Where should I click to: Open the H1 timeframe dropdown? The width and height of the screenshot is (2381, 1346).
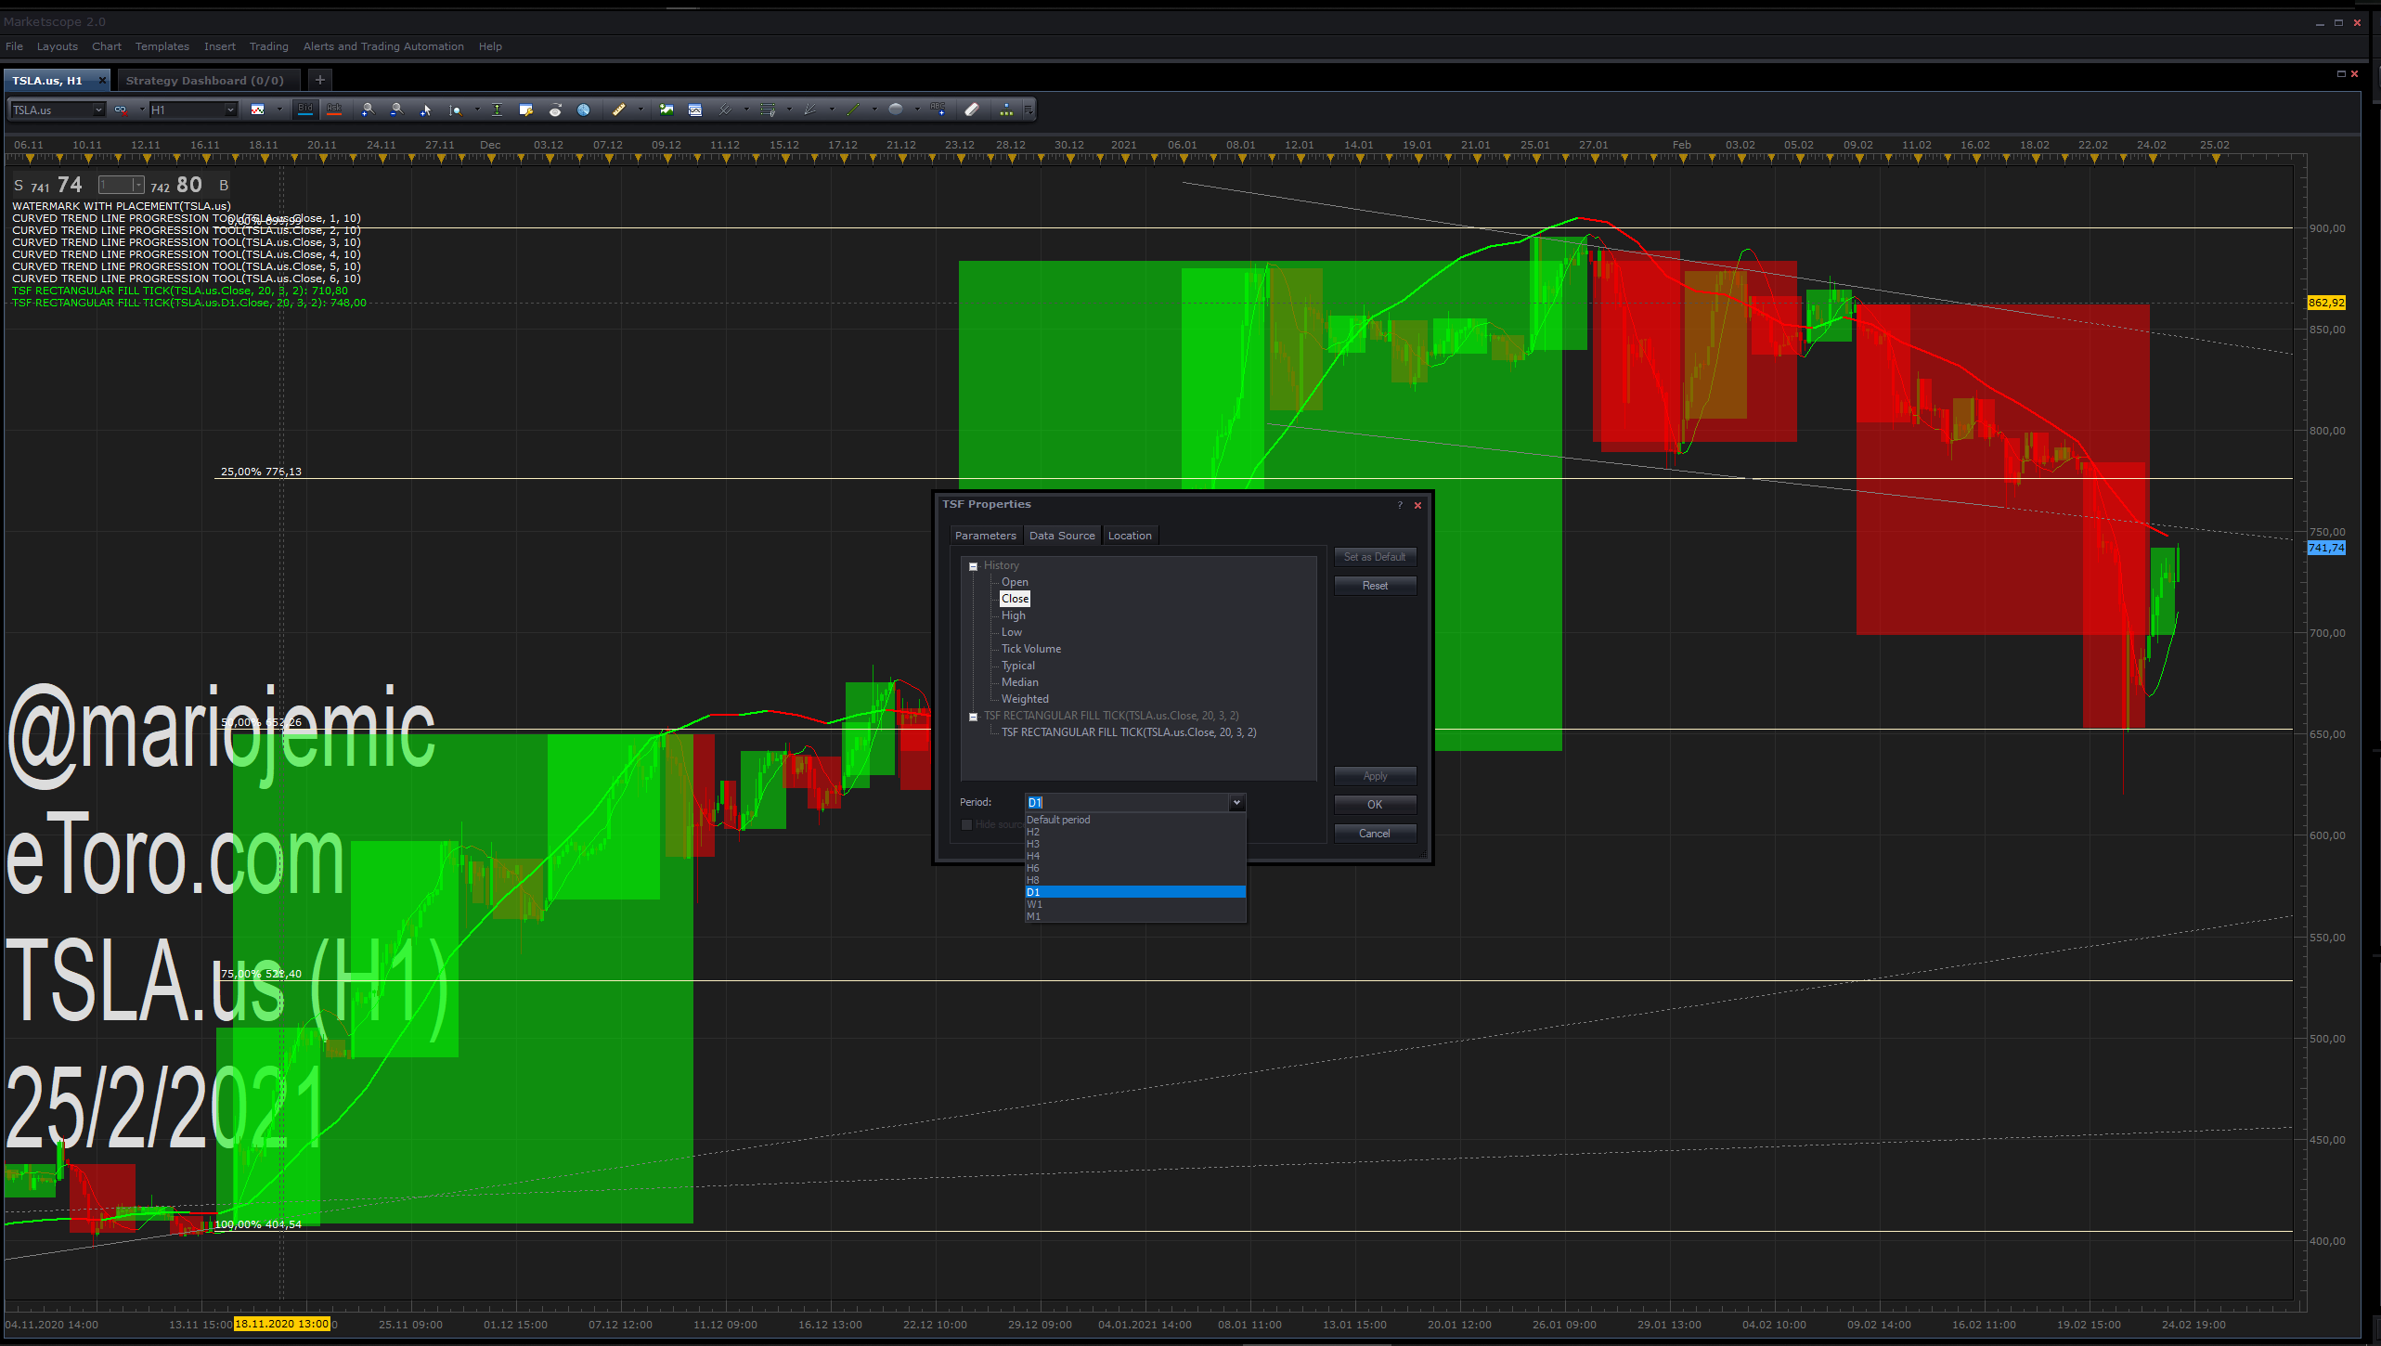pos(193,110)
